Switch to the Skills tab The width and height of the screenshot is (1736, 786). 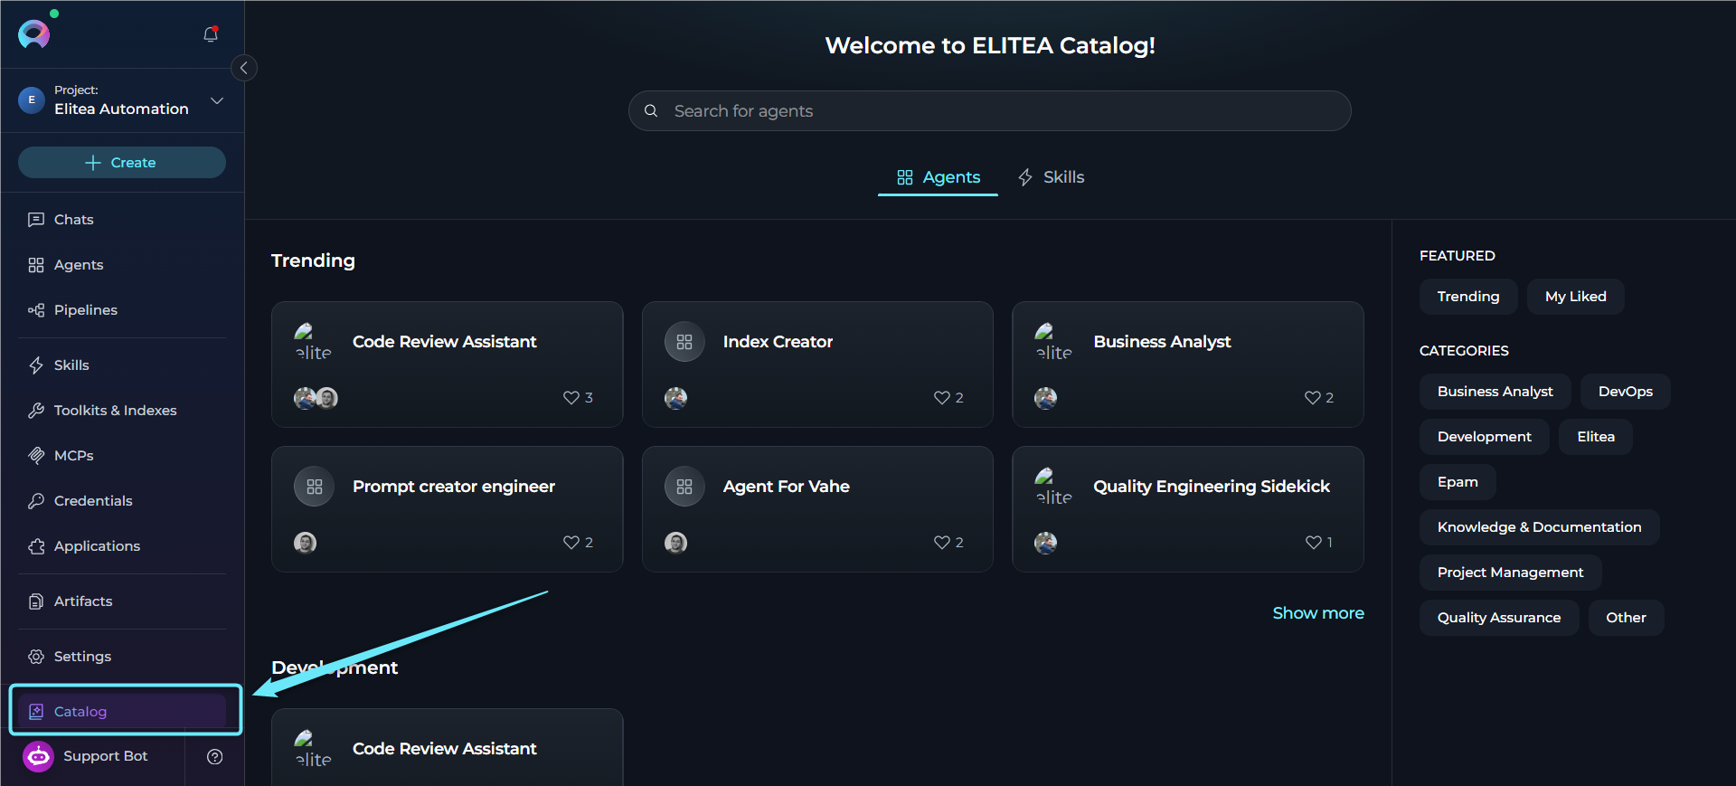1051,177
